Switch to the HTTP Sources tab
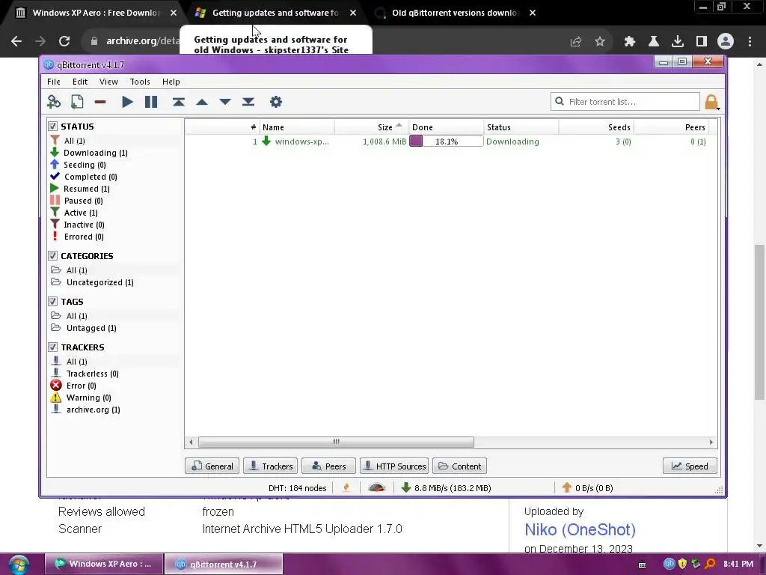Image resolution: width=766 pixels, height=575 pixels. (394, 466)
